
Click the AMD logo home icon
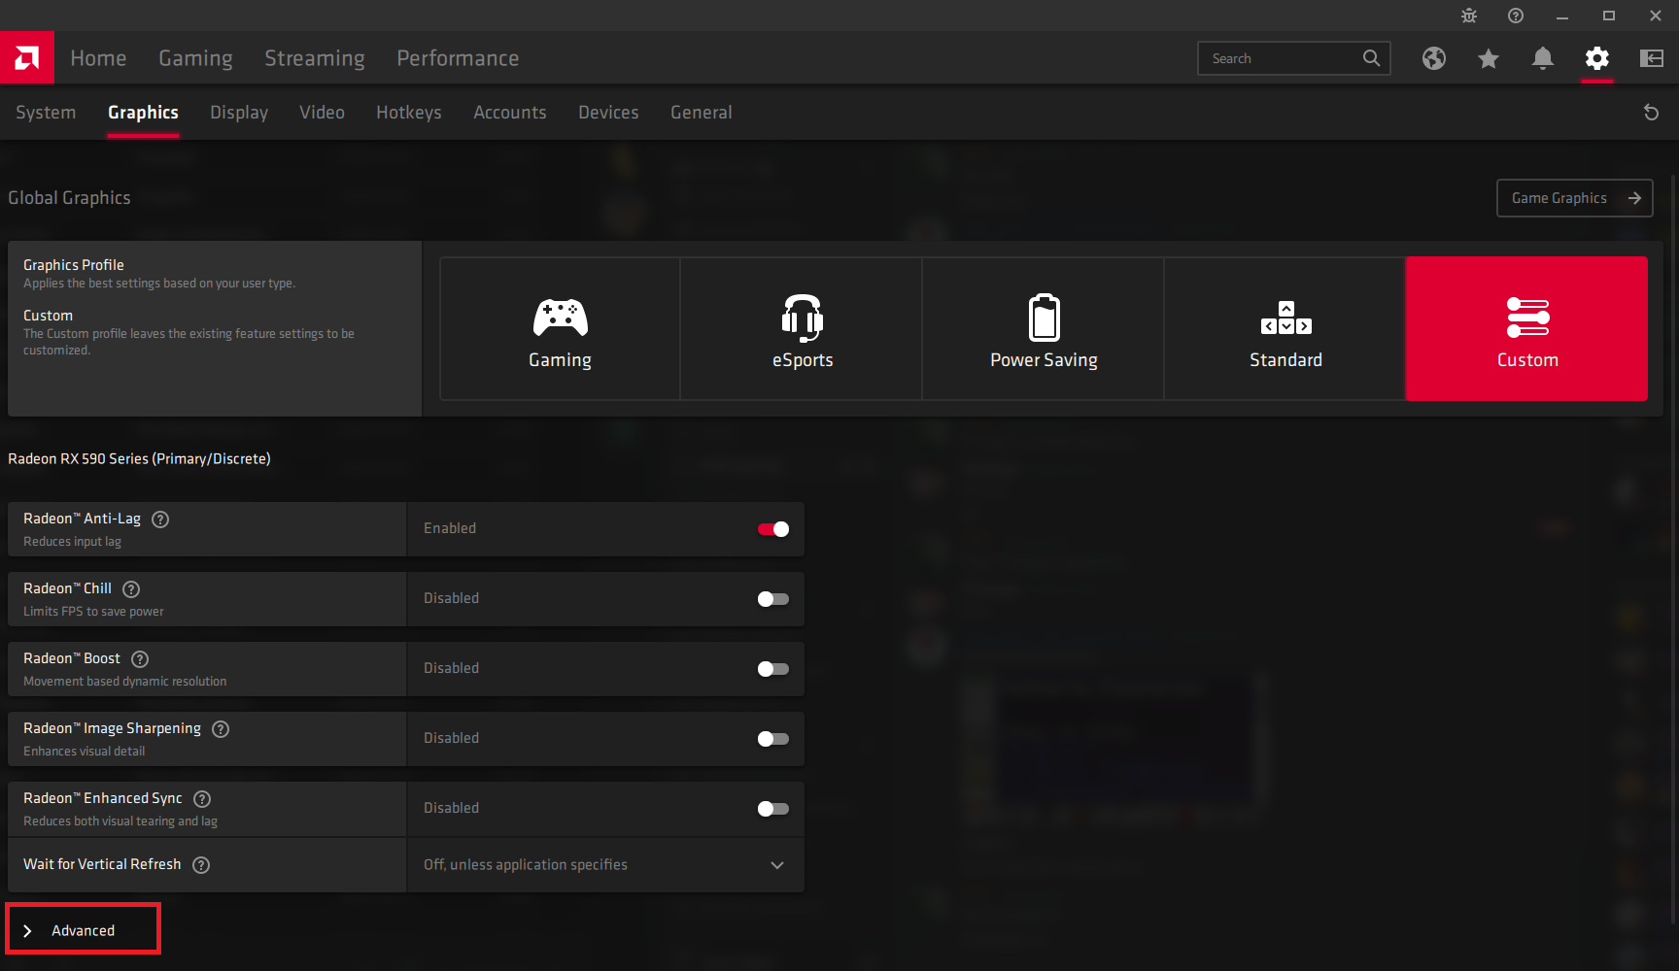click(27, 58)
